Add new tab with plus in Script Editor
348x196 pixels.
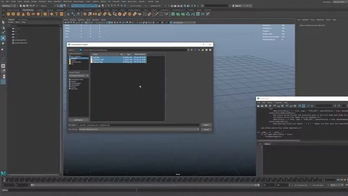pos(274,144)
